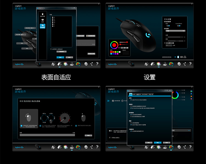Tick the lighting sleep timer checkbox
The image size is (206, 164).
pos(165,43)
